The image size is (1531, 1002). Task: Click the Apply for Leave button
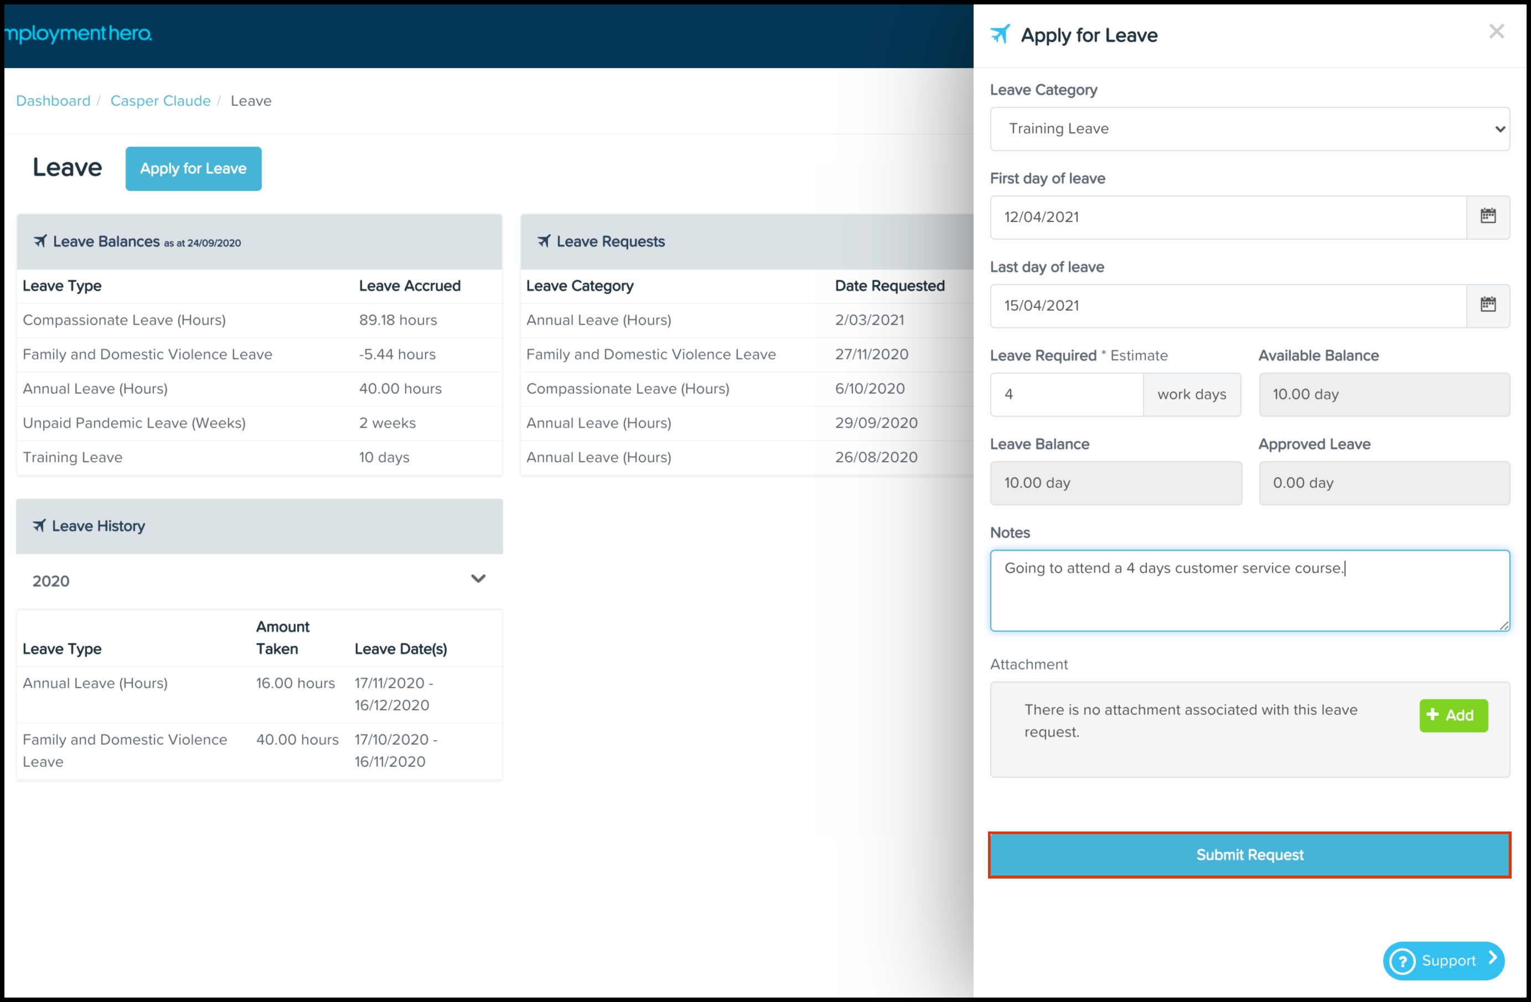(193, 169)
